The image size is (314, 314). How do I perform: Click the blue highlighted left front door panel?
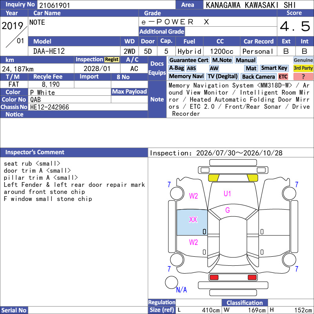tap(192, 223)
